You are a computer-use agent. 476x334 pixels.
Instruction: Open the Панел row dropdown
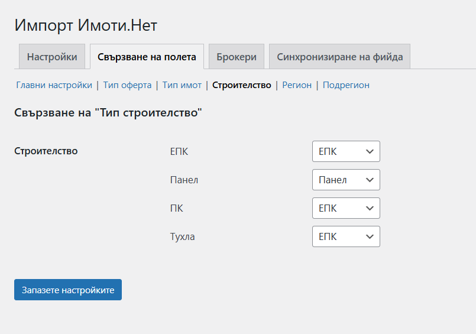346,180
